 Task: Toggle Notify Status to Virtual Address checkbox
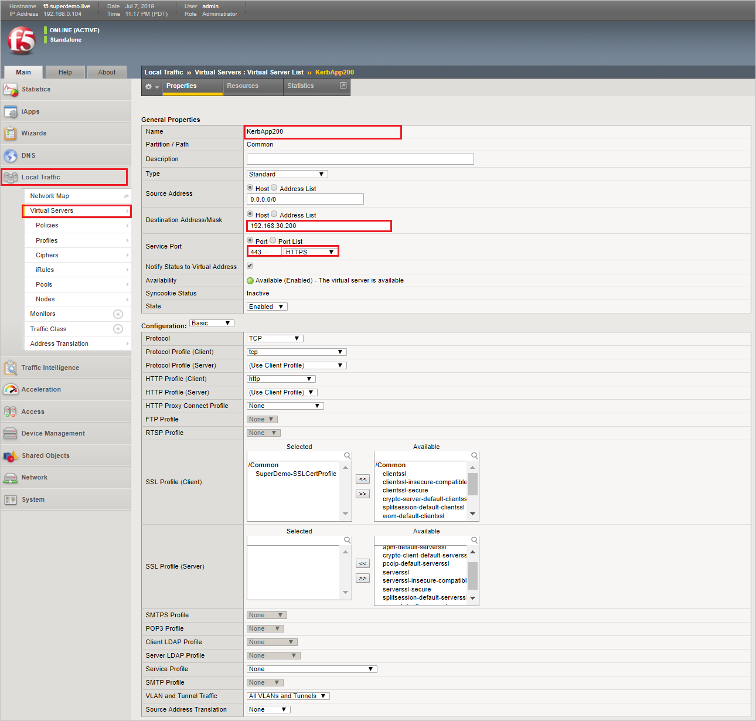pyautogui.click(x=250, y=266)
